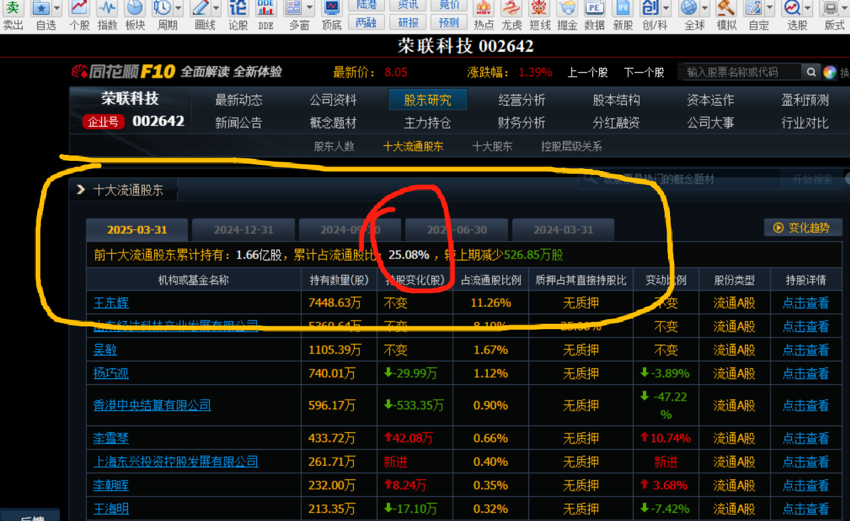Expand the 周期 dropdown arrow
The image size is (850, 521).
coord(177,9)
